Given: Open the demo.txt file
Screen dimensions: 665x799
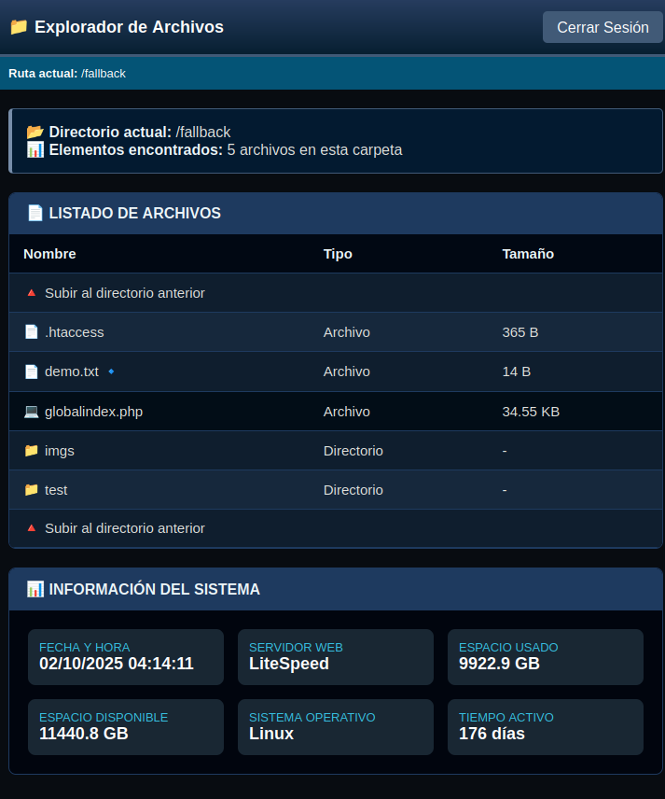Looking at the screenshot, I should click(72, 371).
